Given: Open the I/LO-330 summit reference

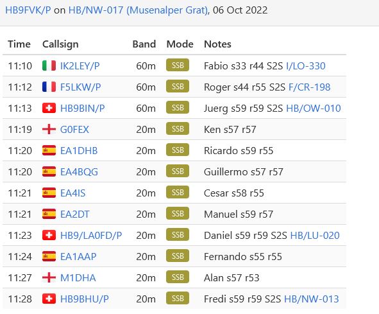Looking at the screenshot, I should [306, 66].
